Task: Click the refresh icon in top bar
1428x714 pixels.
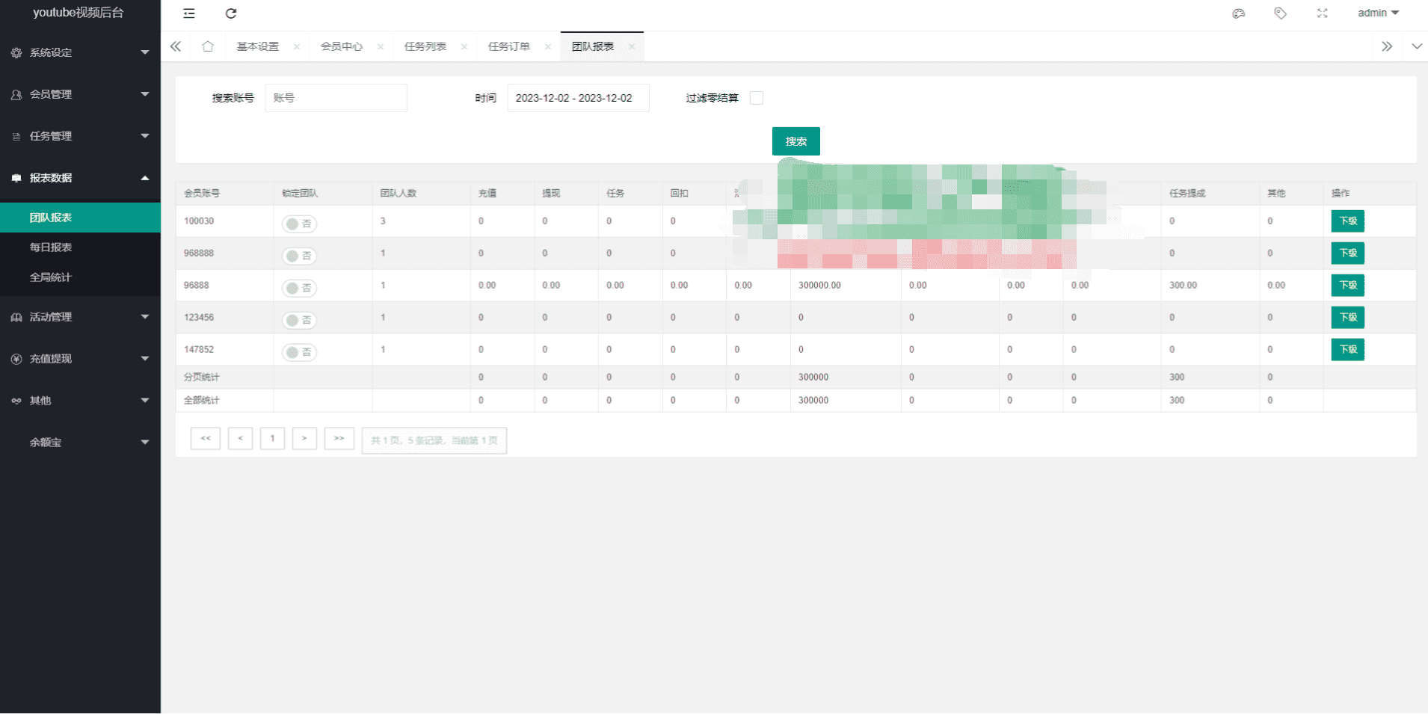Action: click(231, 13)
